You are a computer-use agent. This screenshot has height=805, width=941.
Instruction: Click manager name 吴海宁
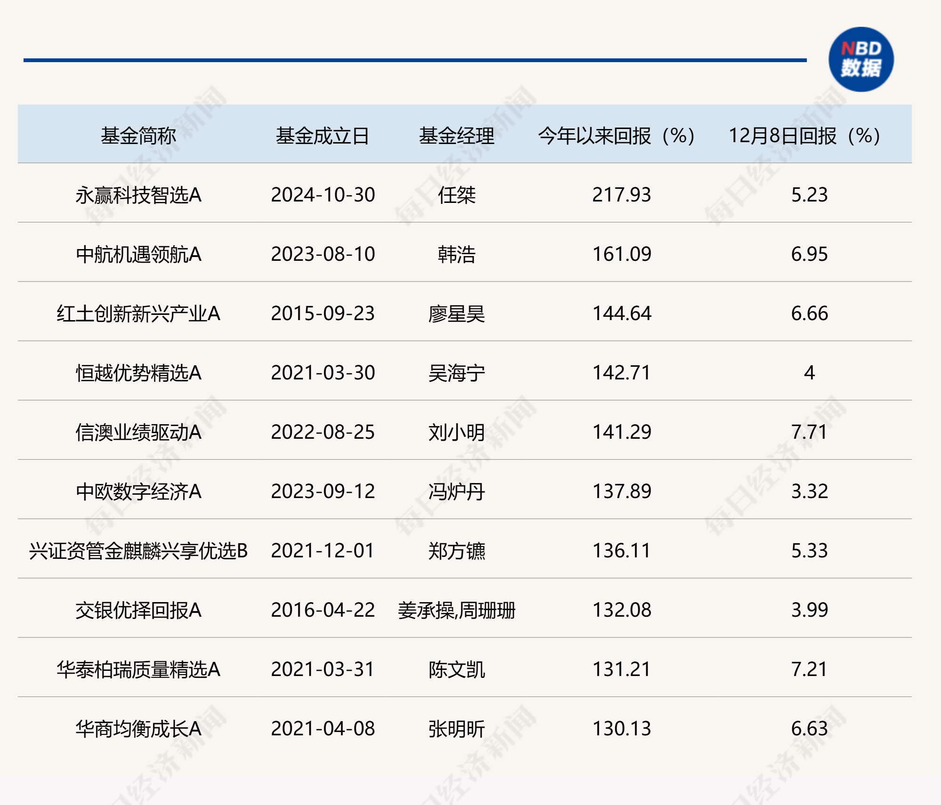coord(456,373)
